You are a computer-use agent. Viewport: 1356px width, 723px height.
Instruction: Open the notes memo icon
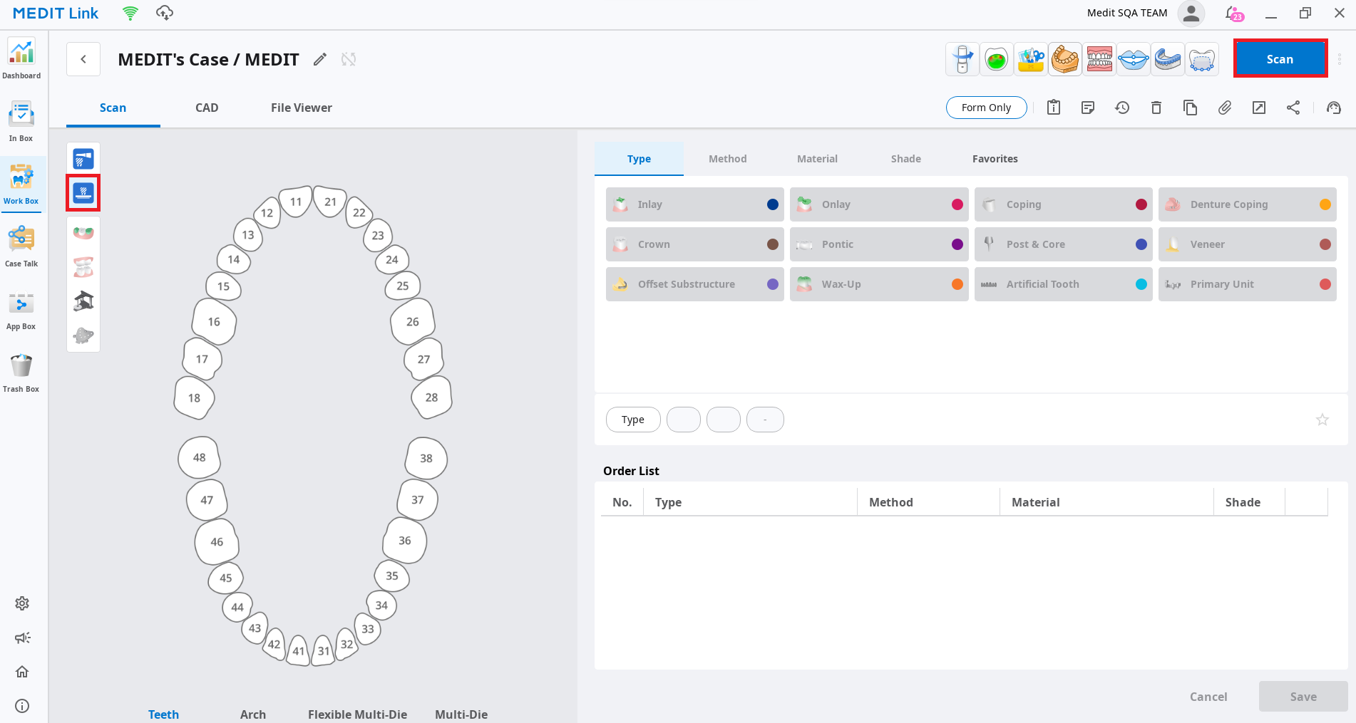pyautogui.click(x=1088, y=108)
